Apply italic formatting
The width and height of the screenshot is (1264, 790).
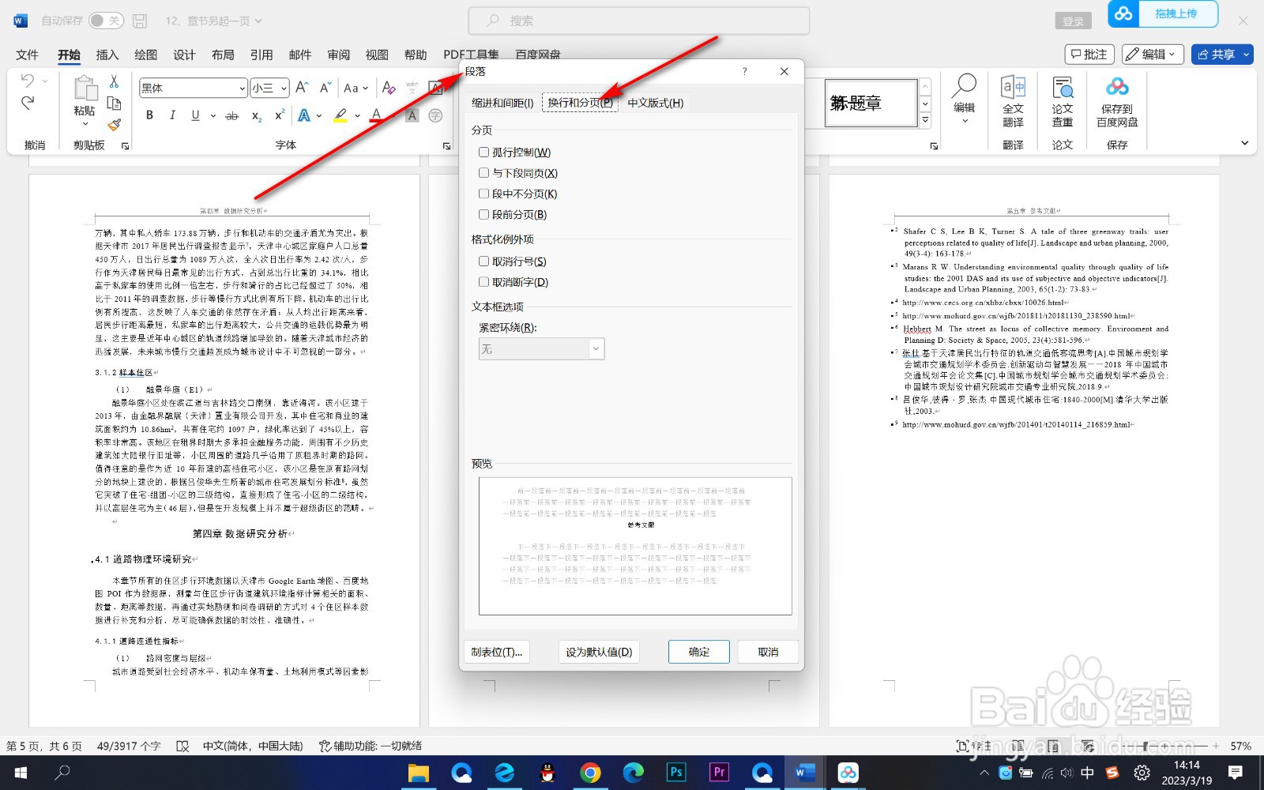(171, 115)
